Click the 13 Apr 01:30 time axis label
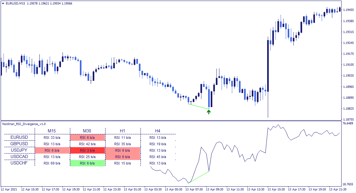The height and width of the screenshot is (193, 356). [x=132, y=189]
